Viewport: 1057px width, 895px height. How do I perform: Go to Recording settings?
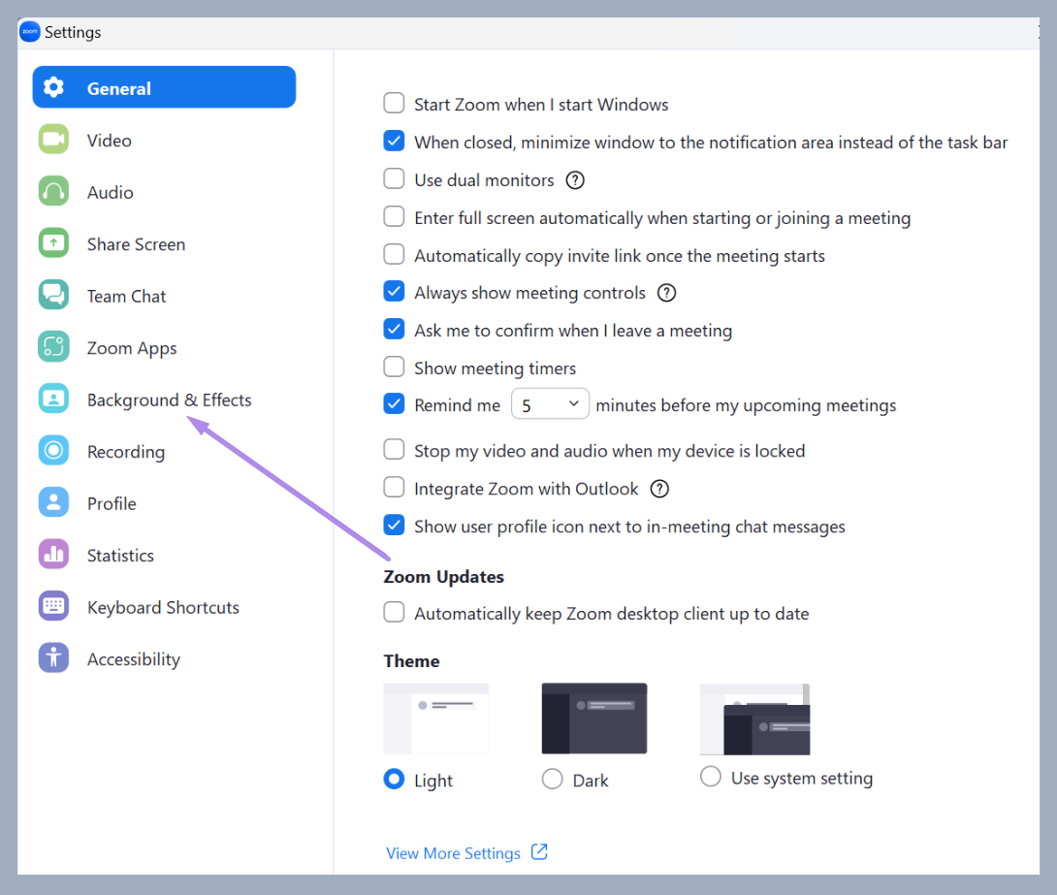point(164,451)
